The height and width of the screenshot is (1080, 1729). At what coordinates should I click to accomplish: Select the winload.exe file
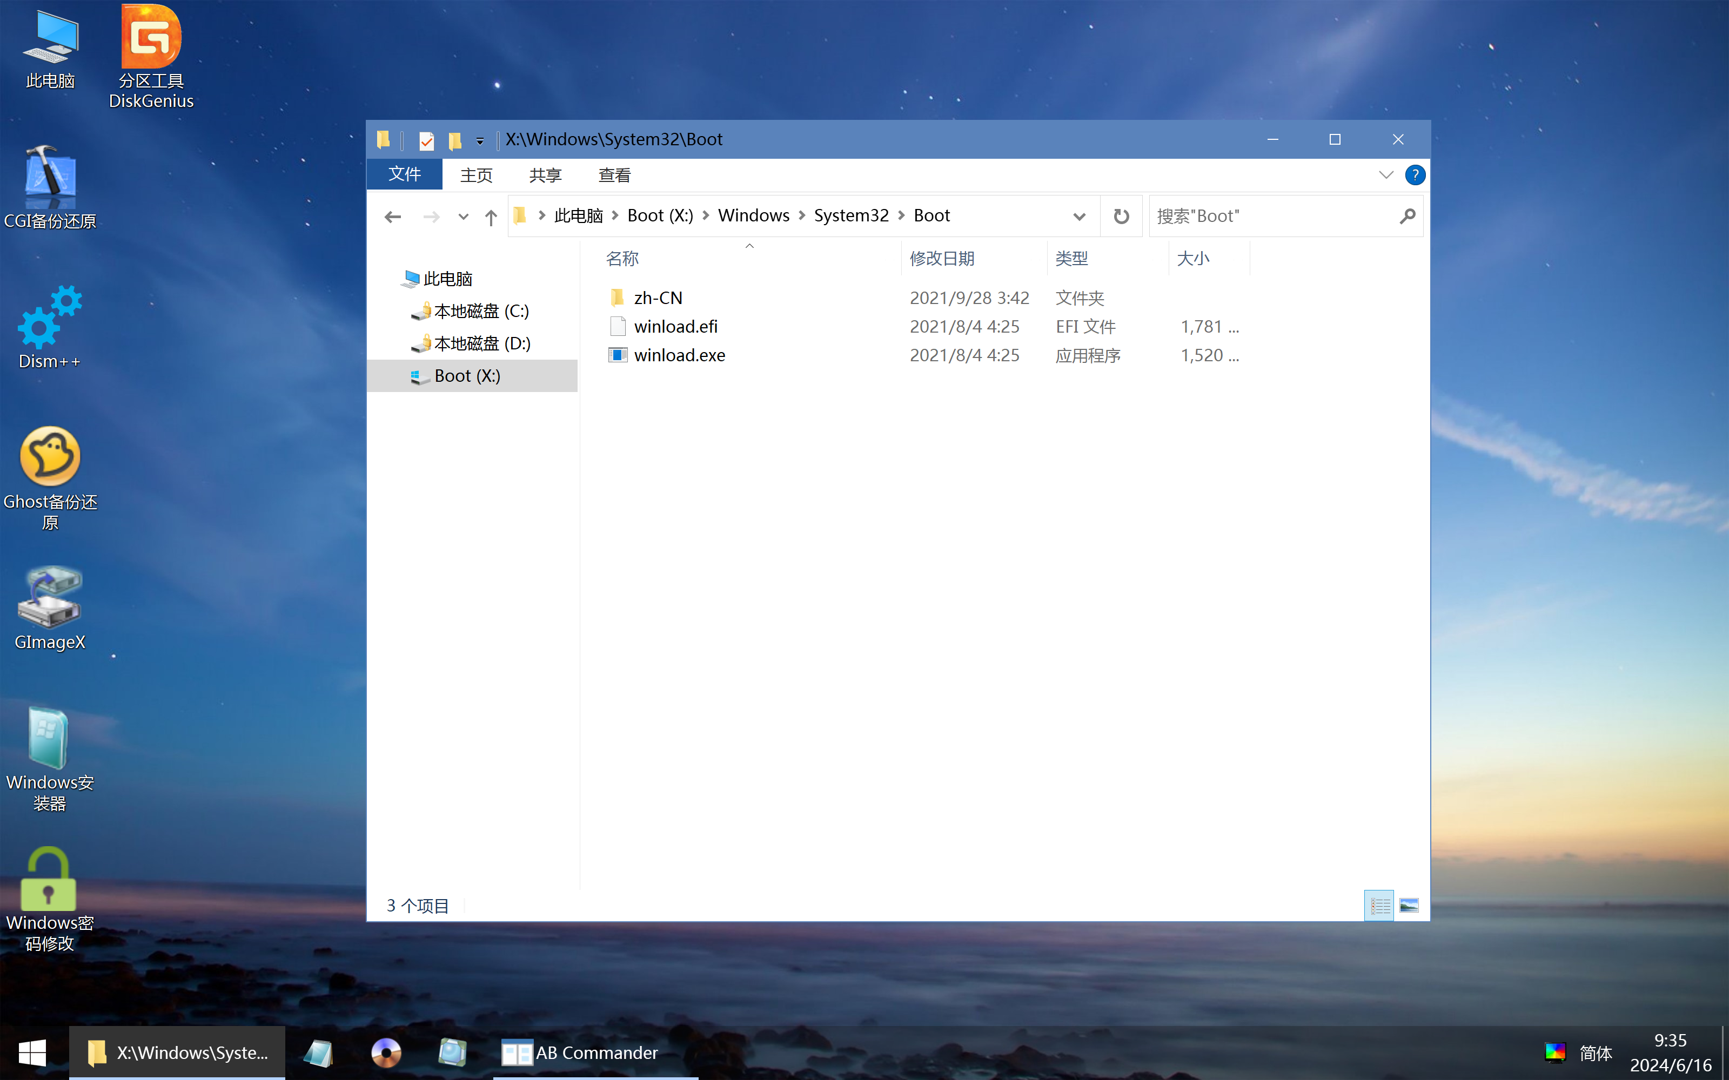pos(680,355)
